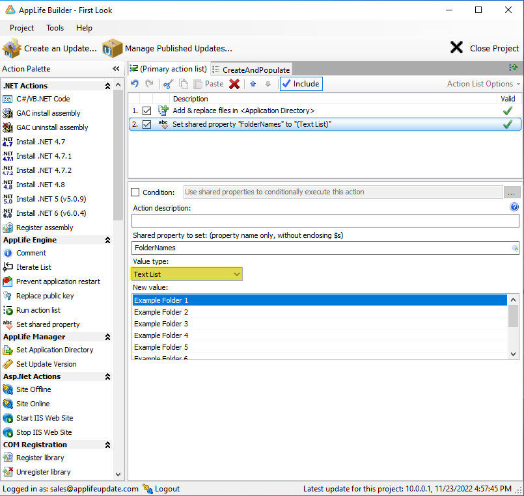Image resolution: width=524 pixels, height=496 pixels.
Task: Choose the Install .NET 4.8 icon
Action: coord(8,185)
